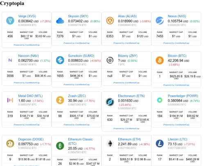Follow Powered by CoinMarketCap under Sumokoin
The height and width of the screenshot is (166, 221).
point(77,84)
